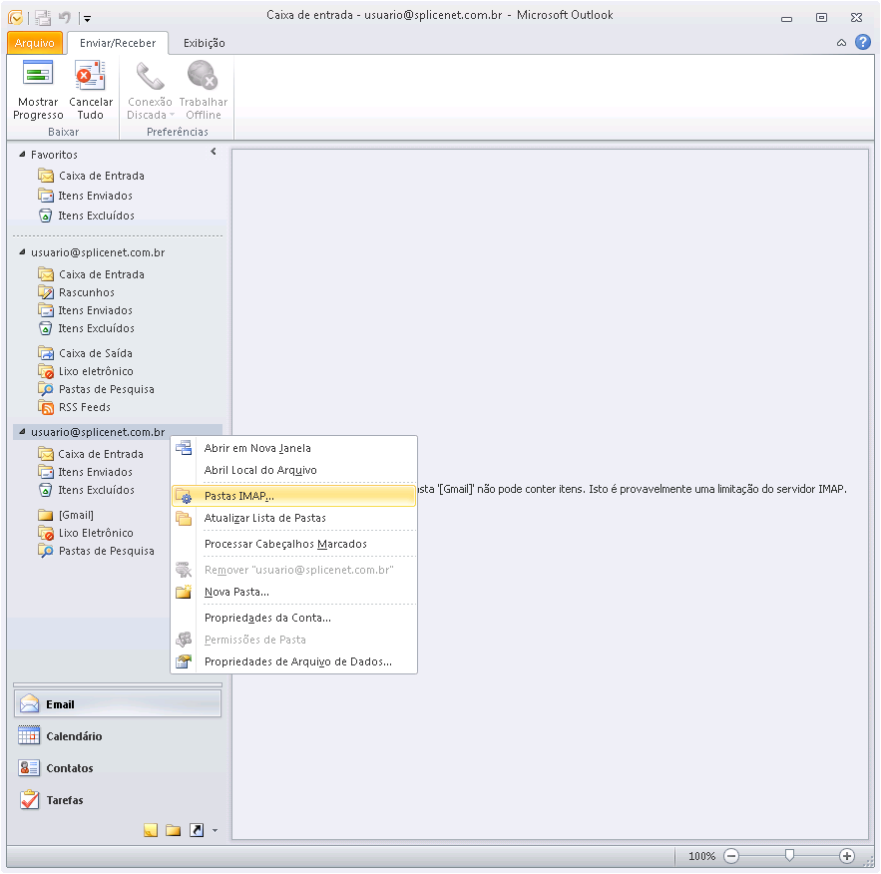Click the Nova Pasta folder icon in the menu
This screenshot has height=874, width=881.
point(184,592)
